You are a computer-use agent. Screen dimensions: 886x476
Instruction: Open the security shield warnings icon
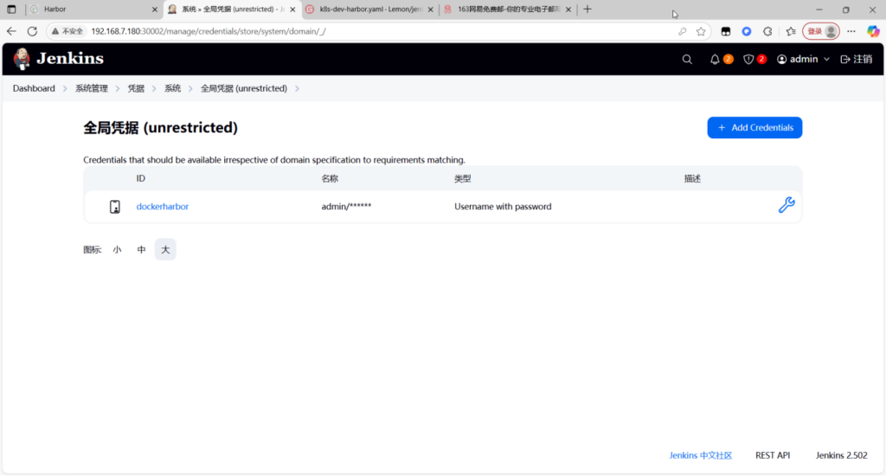click(x=748, y=60)
